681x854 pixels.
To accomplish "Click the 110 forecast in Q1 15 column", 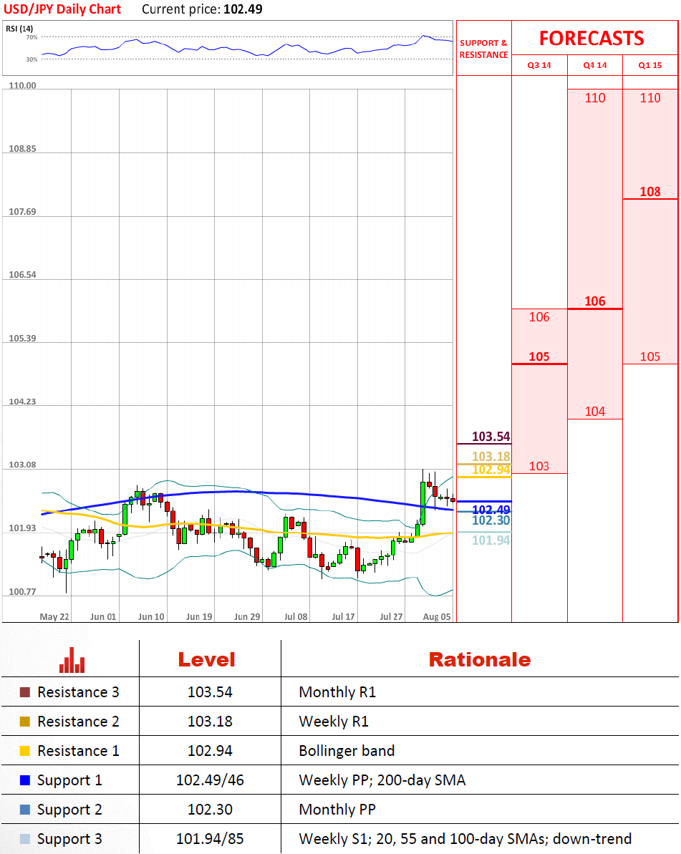I will (650, 98).
